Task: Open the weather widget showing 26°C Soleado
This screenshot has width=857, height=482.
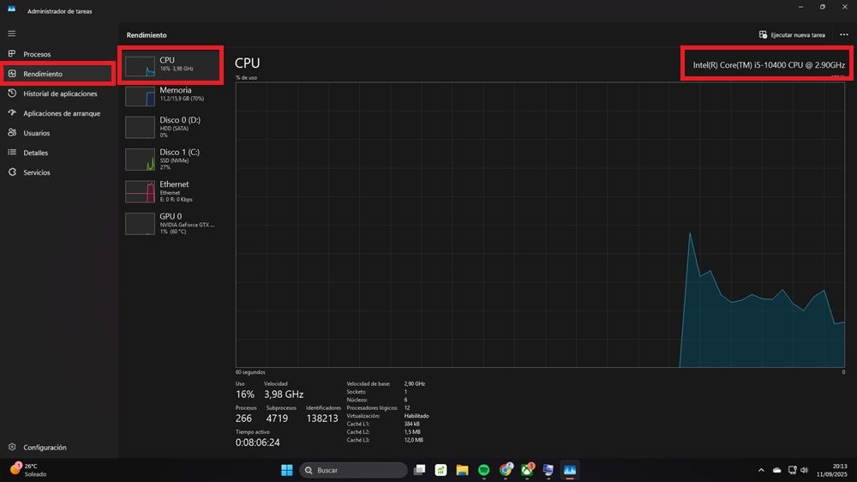Action: (x=30, y=470)
